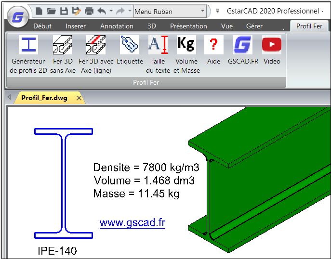Click the 'Densite = 7800 kg/m3' text
Screen dimensions: 331x259
pyautogui.click(x=146, y=168)
